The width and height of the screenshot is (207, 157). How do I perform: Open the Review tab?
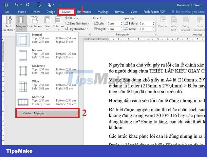pyautogui.click(x=119, y=12)
